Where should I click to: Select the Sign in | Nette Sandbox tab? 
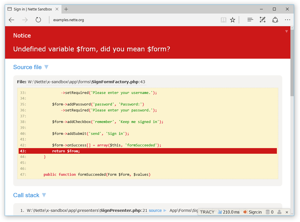(x=33, y=9)
